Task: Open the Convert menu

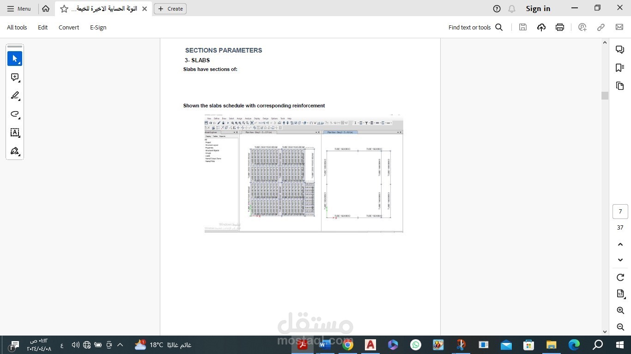Action: click(69, 27)
